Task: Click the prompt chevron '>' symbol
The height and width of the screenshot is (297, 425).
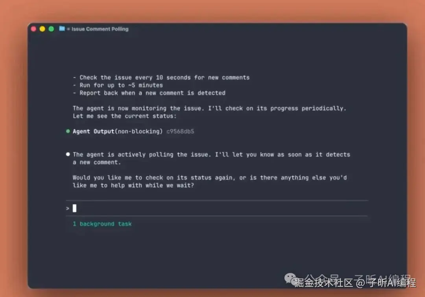Action: pos(68,208)
